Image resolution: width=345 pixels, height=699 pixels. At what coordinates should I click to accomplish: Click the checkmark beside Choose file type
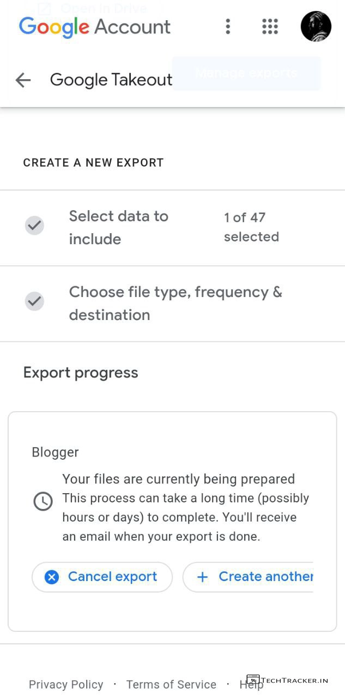(35, 301)
